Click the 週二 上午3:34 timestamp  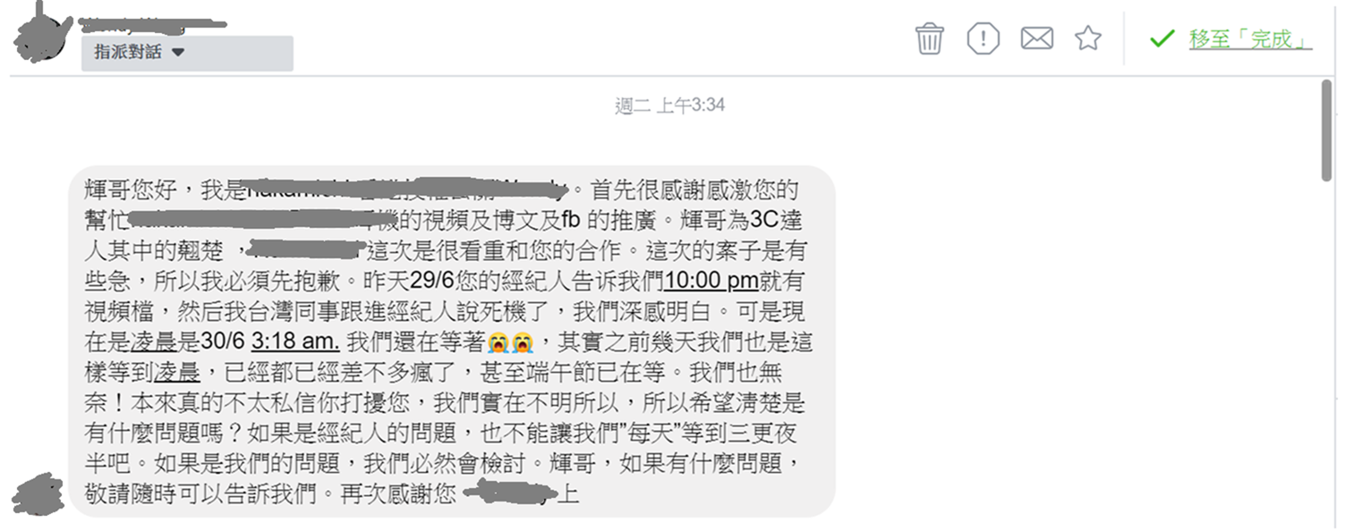(669, 105)
